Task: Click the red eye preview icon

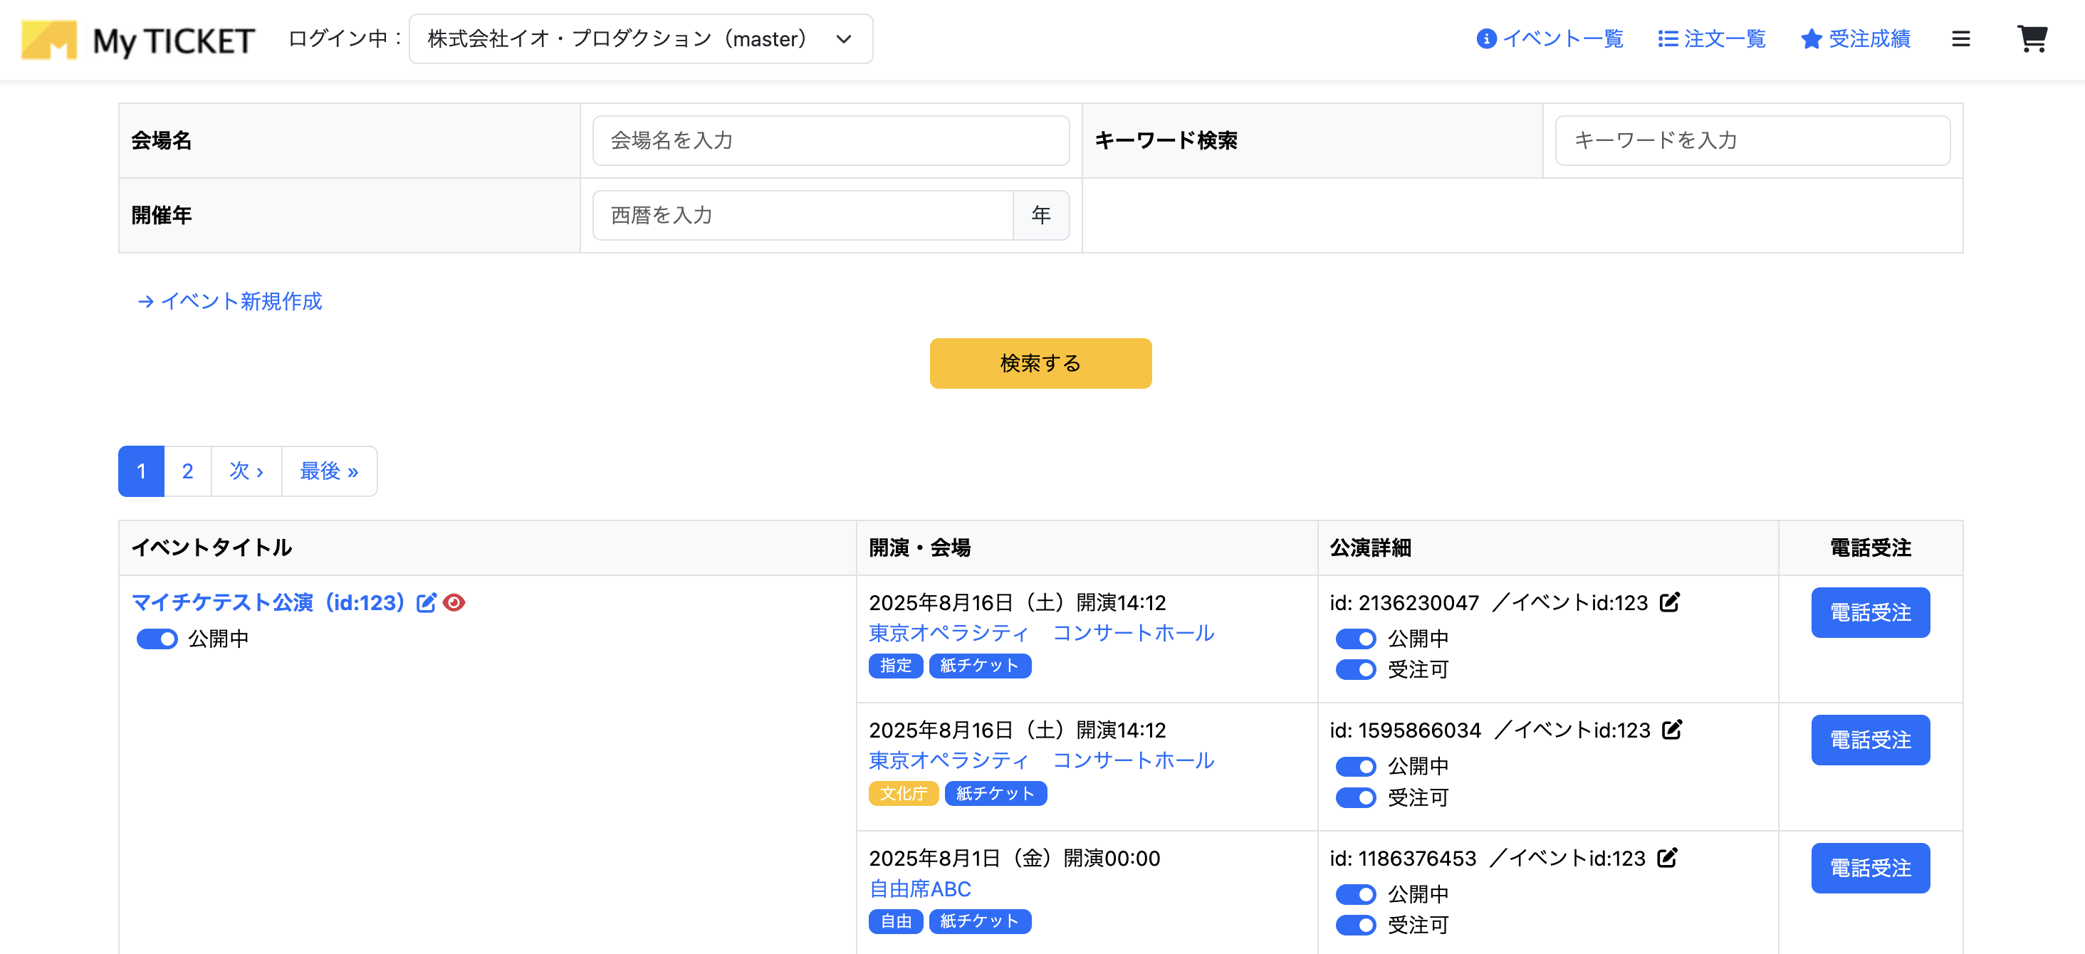Action: (x=455, y=603)
